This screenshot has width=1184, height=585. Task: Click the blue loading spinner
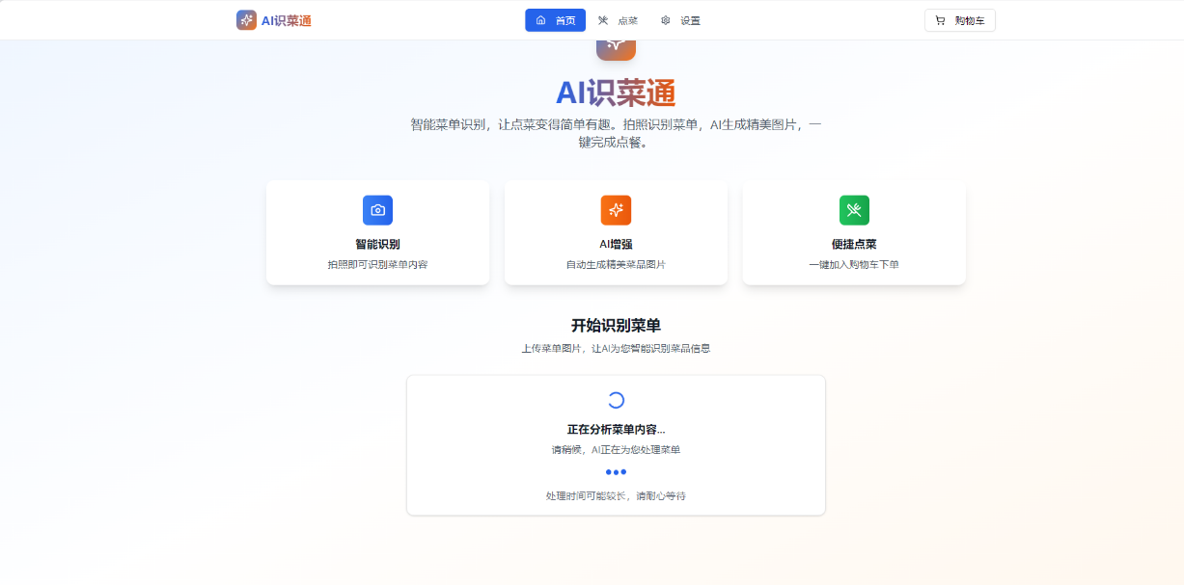616,400
